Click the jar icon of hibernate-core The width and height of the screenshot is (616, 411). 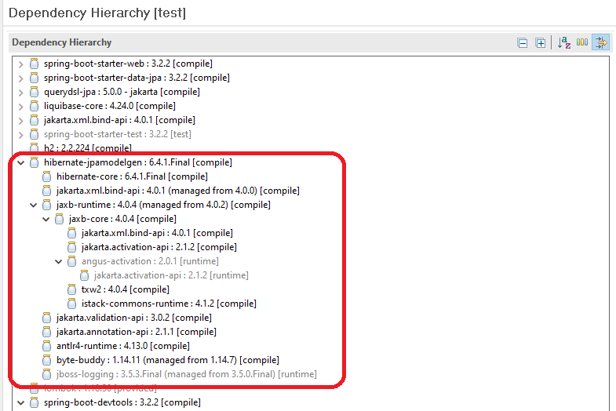(47, 176)
